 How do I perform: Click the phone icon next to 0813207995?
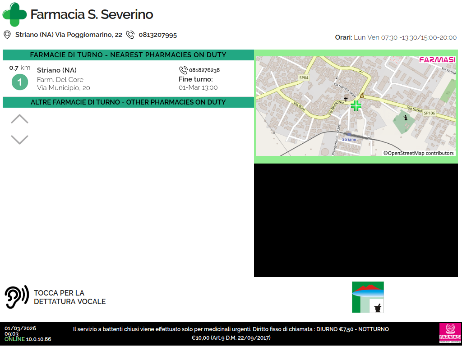point(130,35)
